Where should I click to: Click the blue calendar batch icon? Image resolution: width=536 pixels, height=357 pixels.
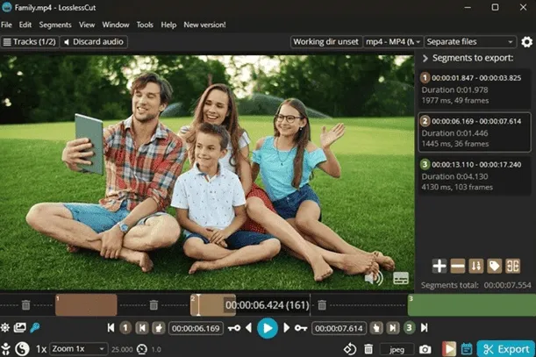click(467, 349)
